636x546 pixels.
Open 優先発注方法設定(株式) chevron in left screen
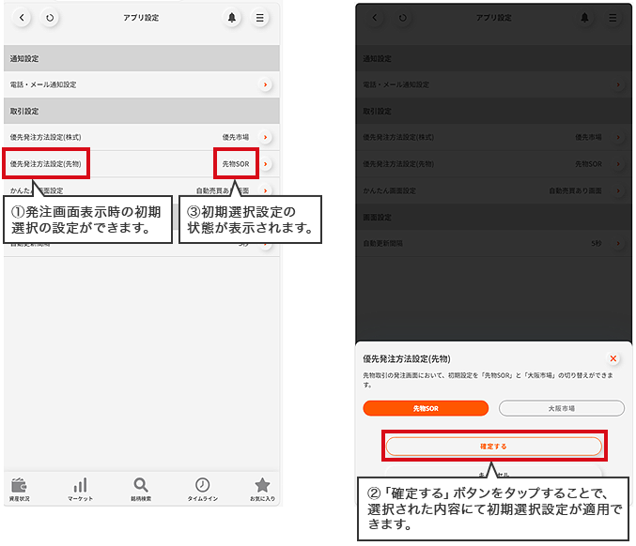pyautogui.click(x=265, y=137)
